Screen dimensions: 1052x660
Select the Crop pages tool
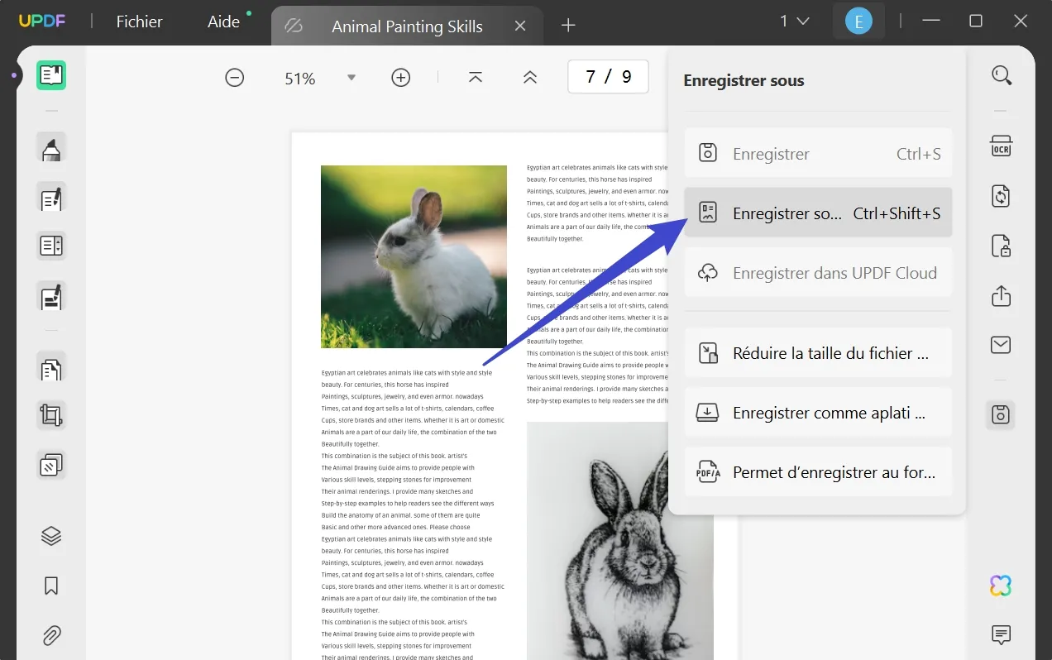(x=51, y=415)
